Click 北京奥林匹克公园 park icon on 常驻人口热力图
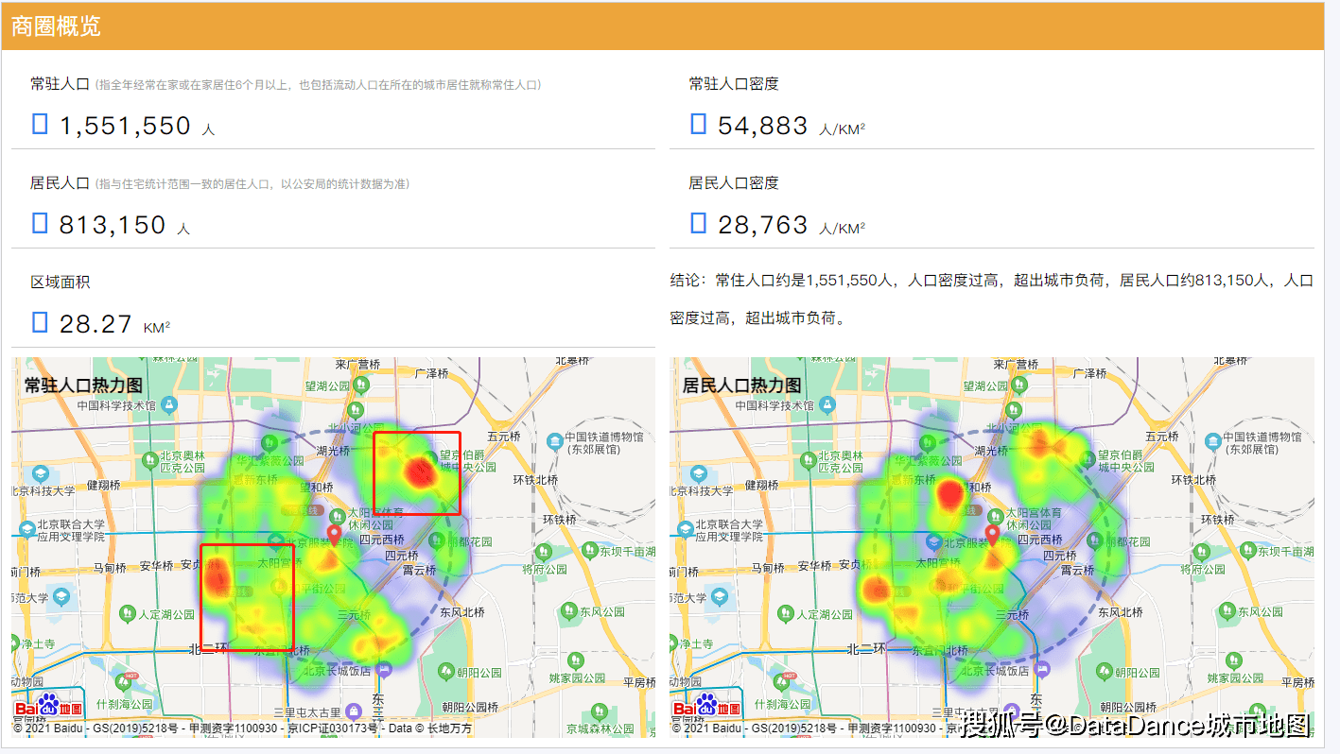 [x=150, y=460]
